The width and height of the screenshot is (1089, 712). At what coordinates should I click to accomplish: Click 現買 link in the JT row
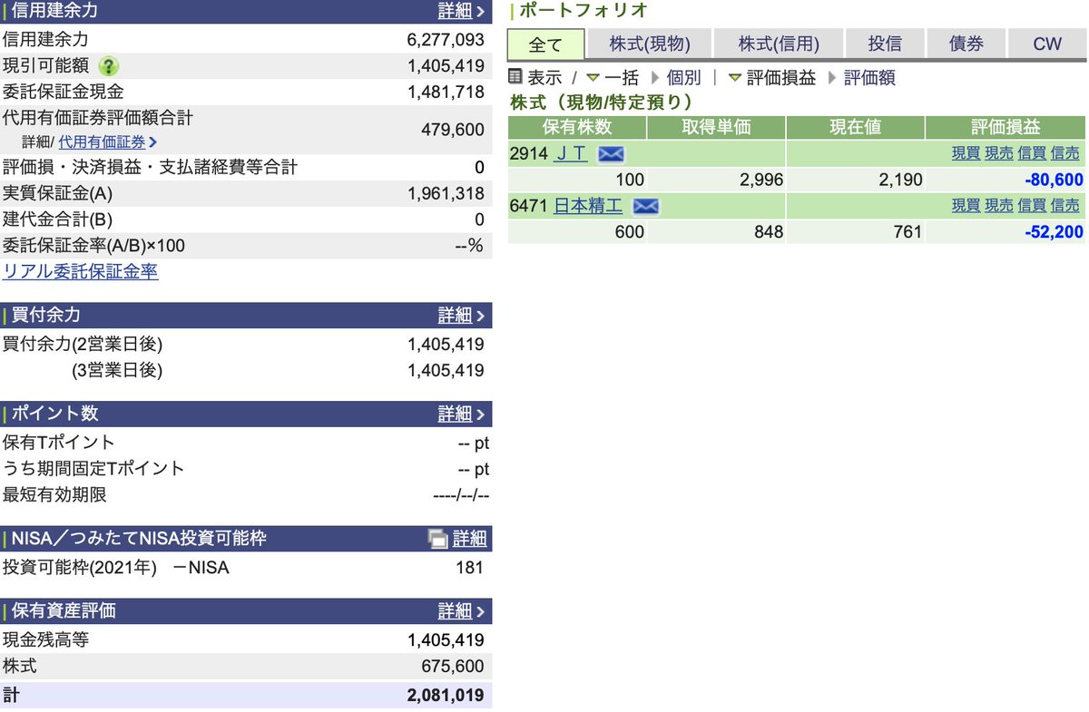tap(966, 153)
